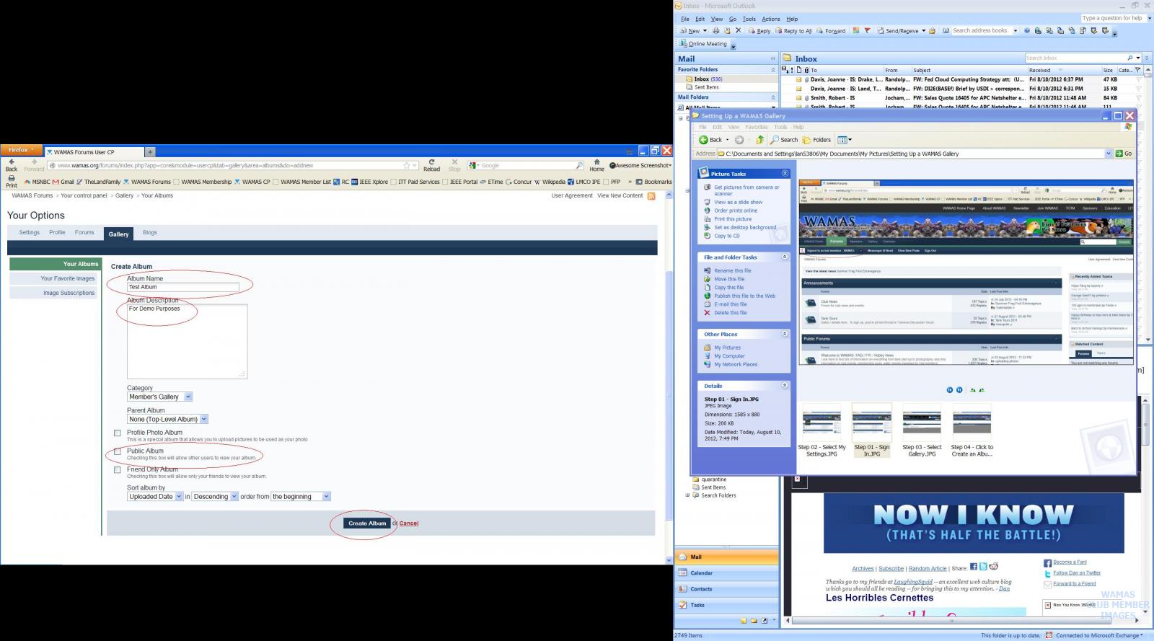This screenshot has height=641, width=1154.
Task: Collapse the Details panel in Explorer
Action: tap(785, 386)
